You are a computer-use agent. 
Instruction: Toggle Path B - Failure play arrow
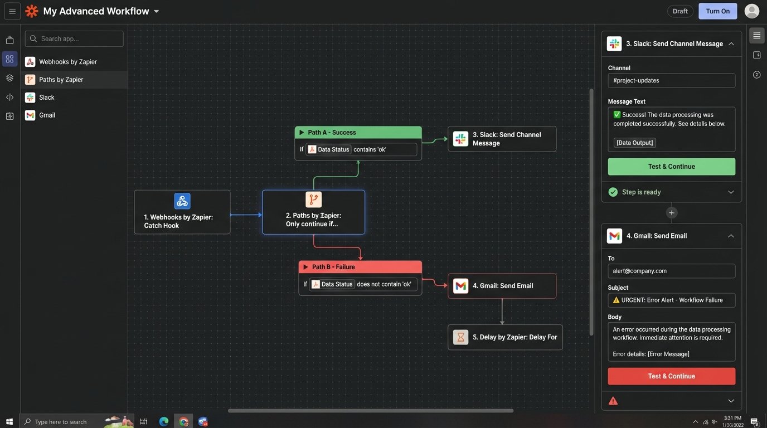305,267
